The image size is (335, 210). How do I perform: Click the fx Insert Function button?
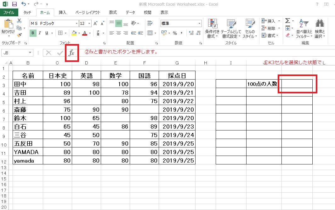(x=71, y=53)
